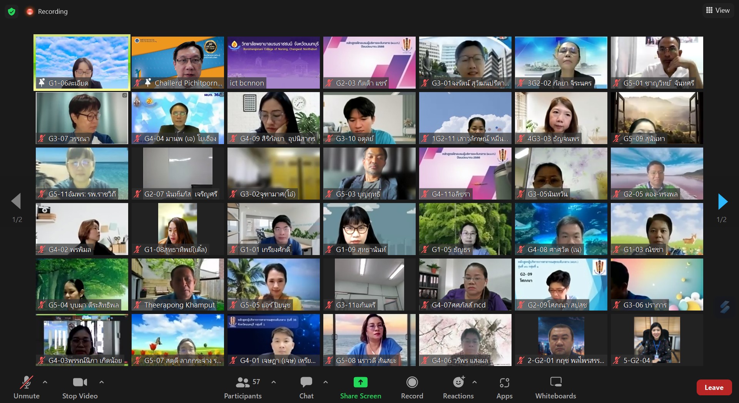Click the green encryption shield icon

(12, 12)
